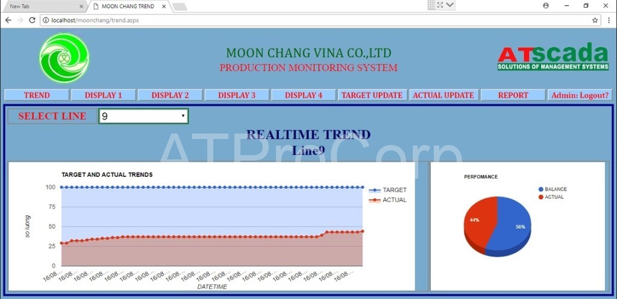Click the site info icon in the address bar
The width and height of the screenshot is (617, 299).
tap(46, 20)
